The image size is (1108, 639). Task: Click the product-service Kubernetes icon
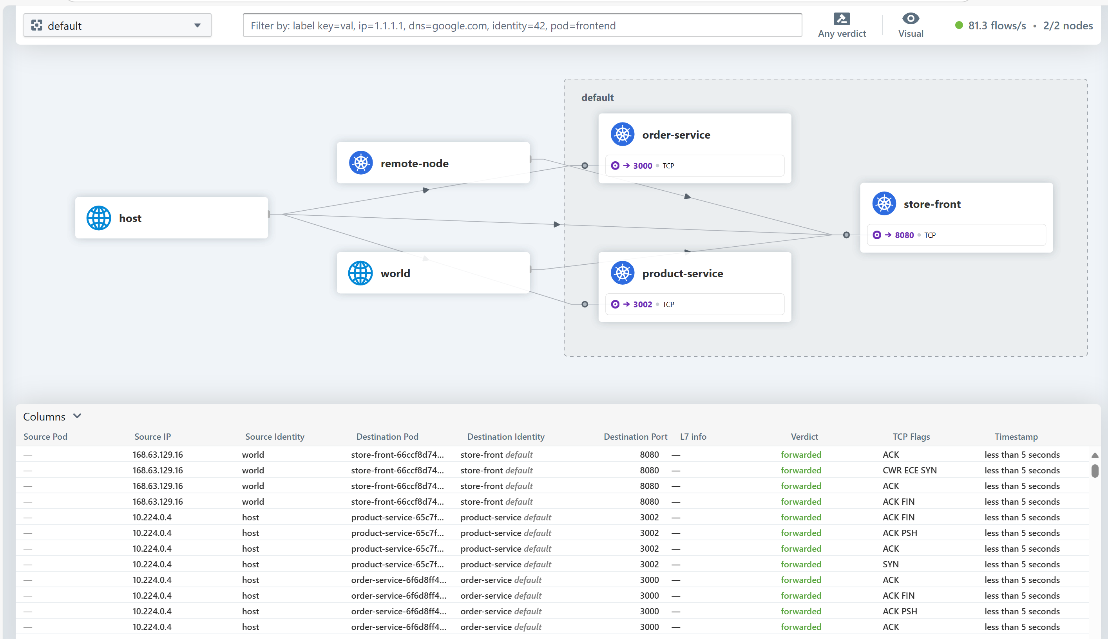(x=622, y=273)
